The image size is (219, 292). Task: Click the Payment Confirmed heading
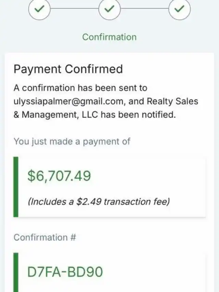(x=68, y=69)
